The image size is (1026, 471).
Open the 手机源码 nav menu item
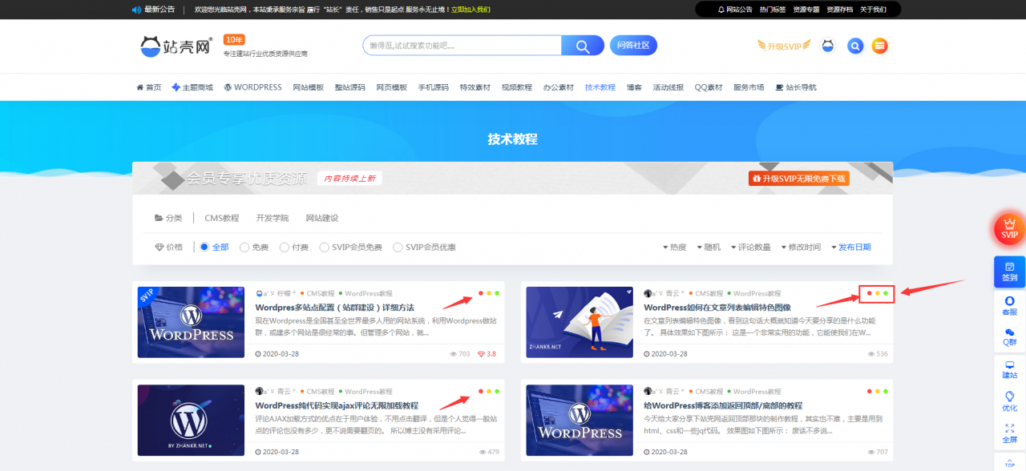(x=434, y=87)
